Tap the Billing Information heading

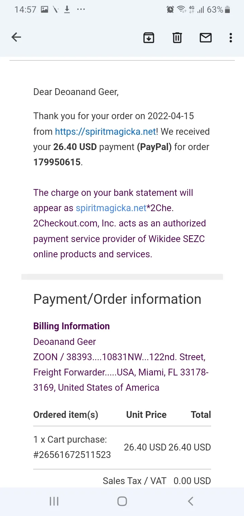(x=72, y=326)
